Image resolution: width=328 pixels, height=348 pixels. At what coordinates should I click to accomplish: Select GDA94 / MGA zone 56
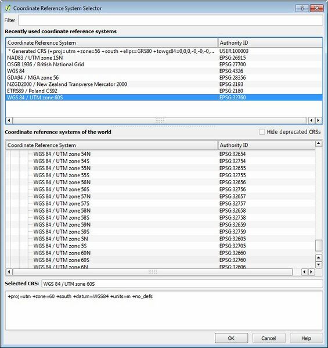coord(164,78)
